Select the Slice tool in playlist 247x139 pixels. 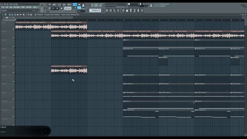[23, 15]
